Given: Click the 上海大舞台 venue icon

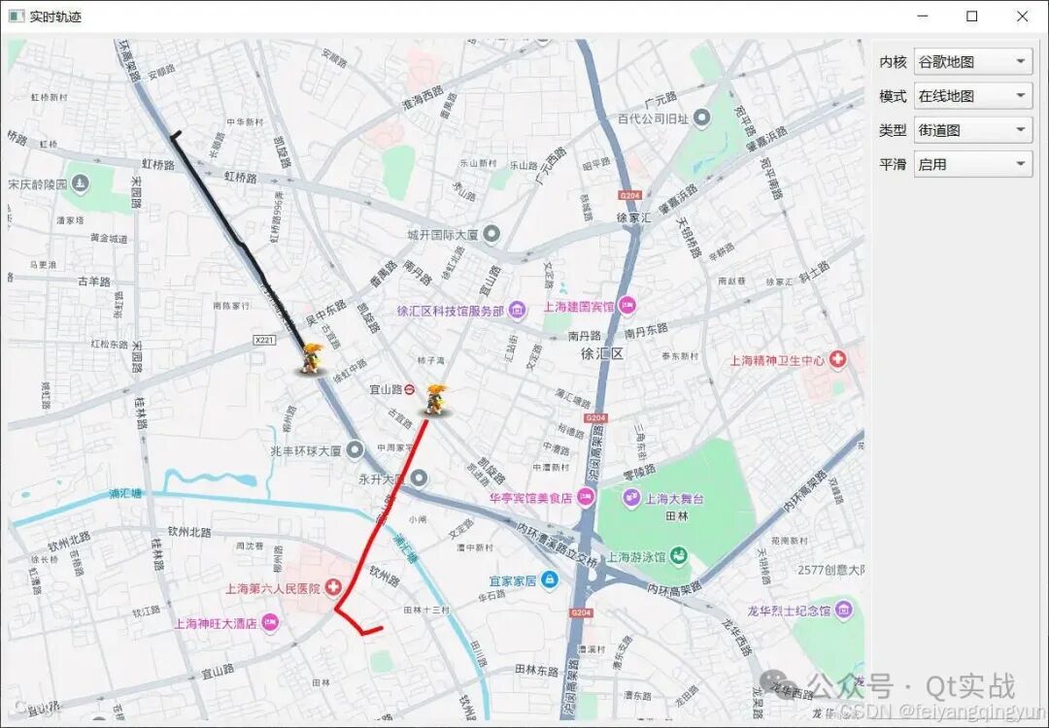Looking at the screenshot, I should pos(631,497).
